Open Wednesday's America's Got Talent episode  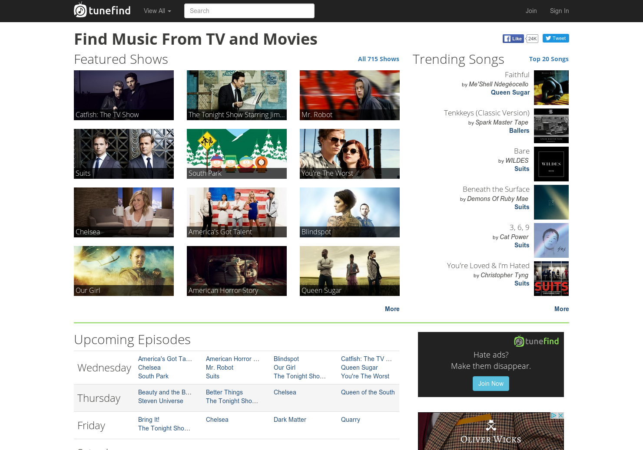pyautogui.click(x=165, y=359)
